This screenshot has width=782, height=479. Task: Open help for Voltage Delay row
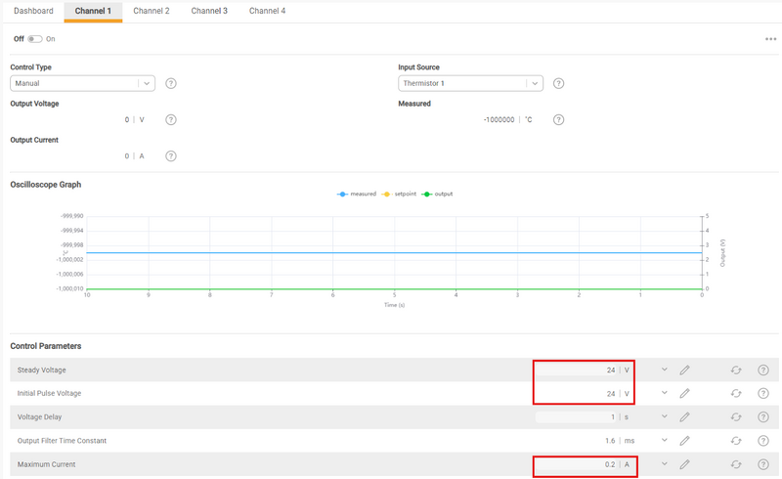click(763, 416)
